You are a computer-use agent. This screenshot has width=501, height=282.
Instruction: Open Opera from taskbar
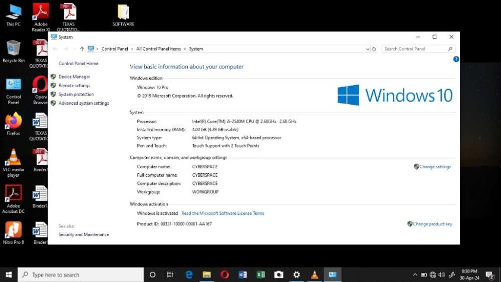point(224,274)
